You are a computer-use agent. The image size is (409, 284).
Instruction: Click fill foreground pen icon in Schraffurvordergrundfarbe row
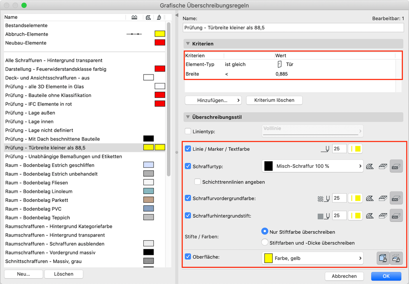[324, 198]
